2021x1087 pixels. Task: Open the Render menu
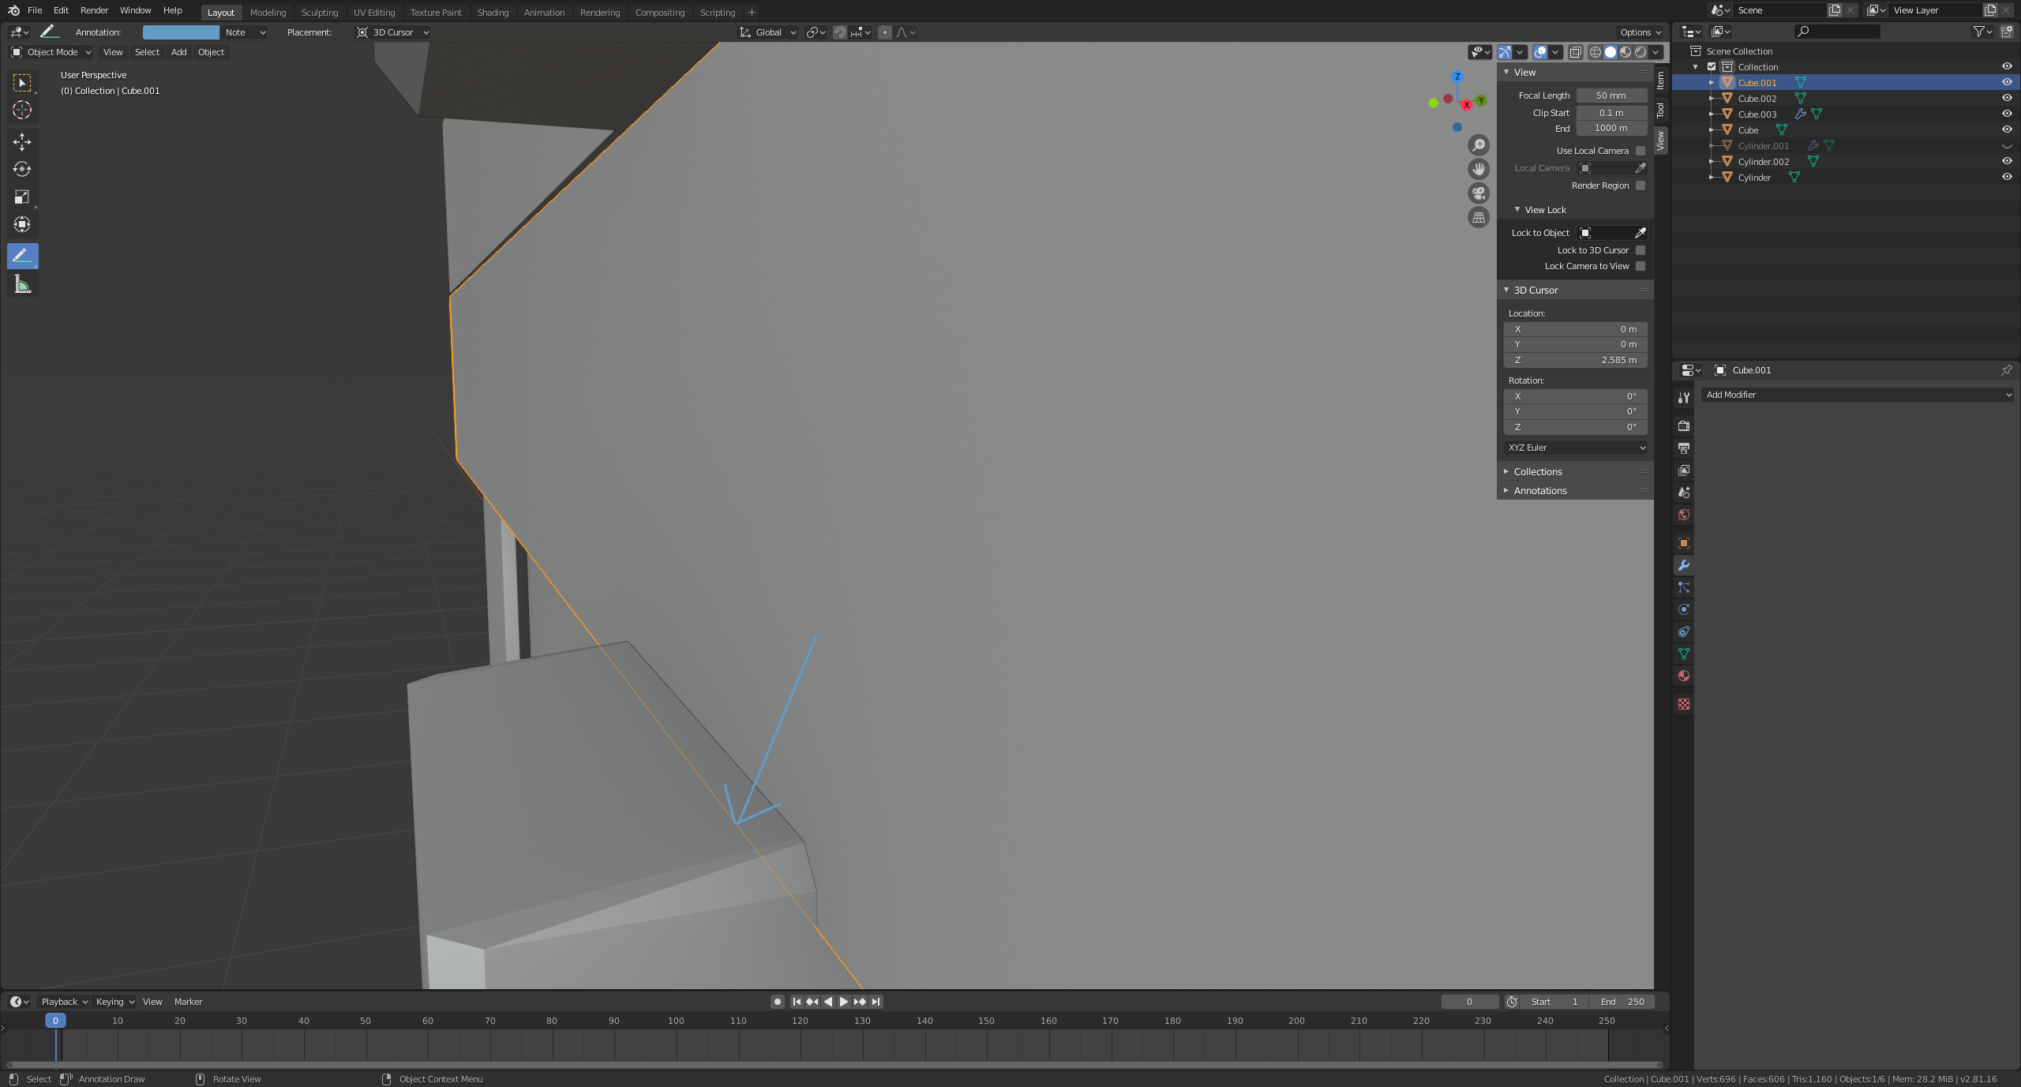click(x=94, y=10)
